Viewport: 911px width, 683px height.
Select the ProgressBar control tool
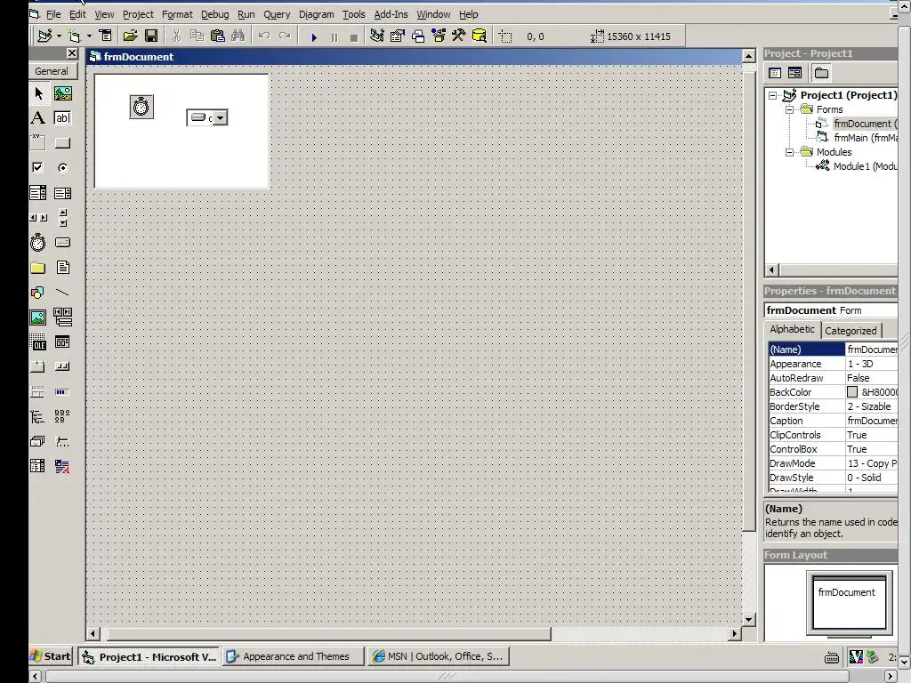click(x=63, y=392)
